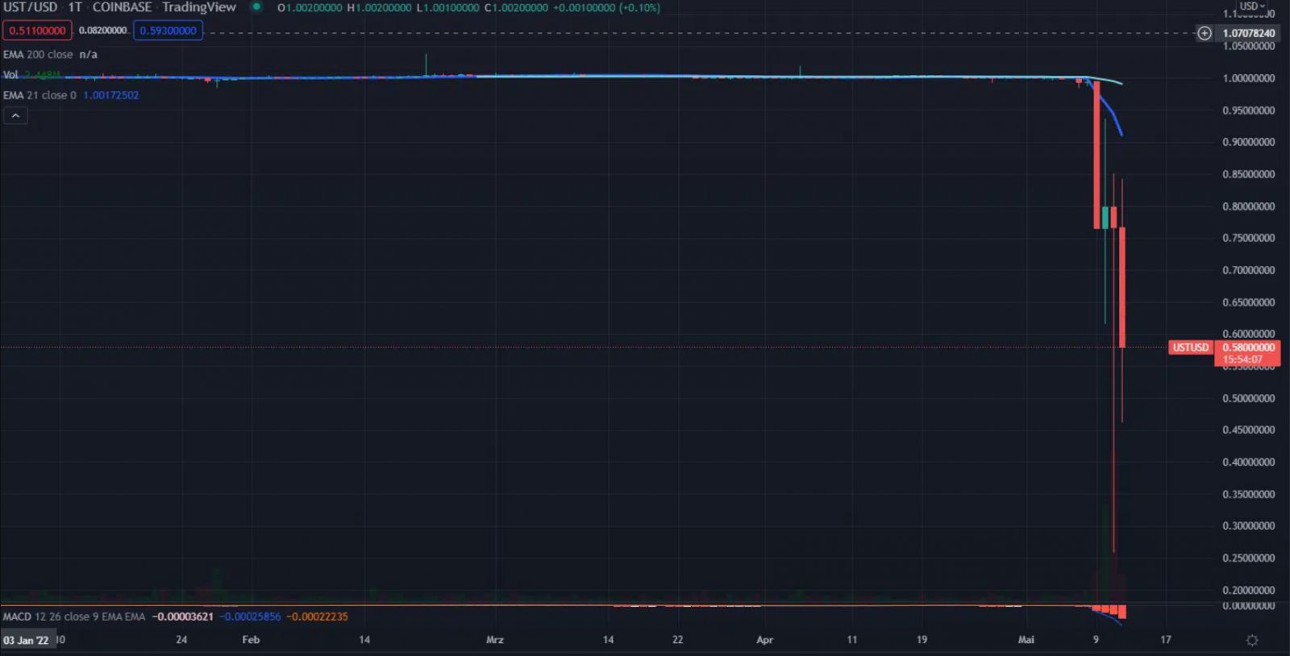Screen dimensions: 1290x656
Task: Select the Vol indicator legend
Action: [10, 75]
